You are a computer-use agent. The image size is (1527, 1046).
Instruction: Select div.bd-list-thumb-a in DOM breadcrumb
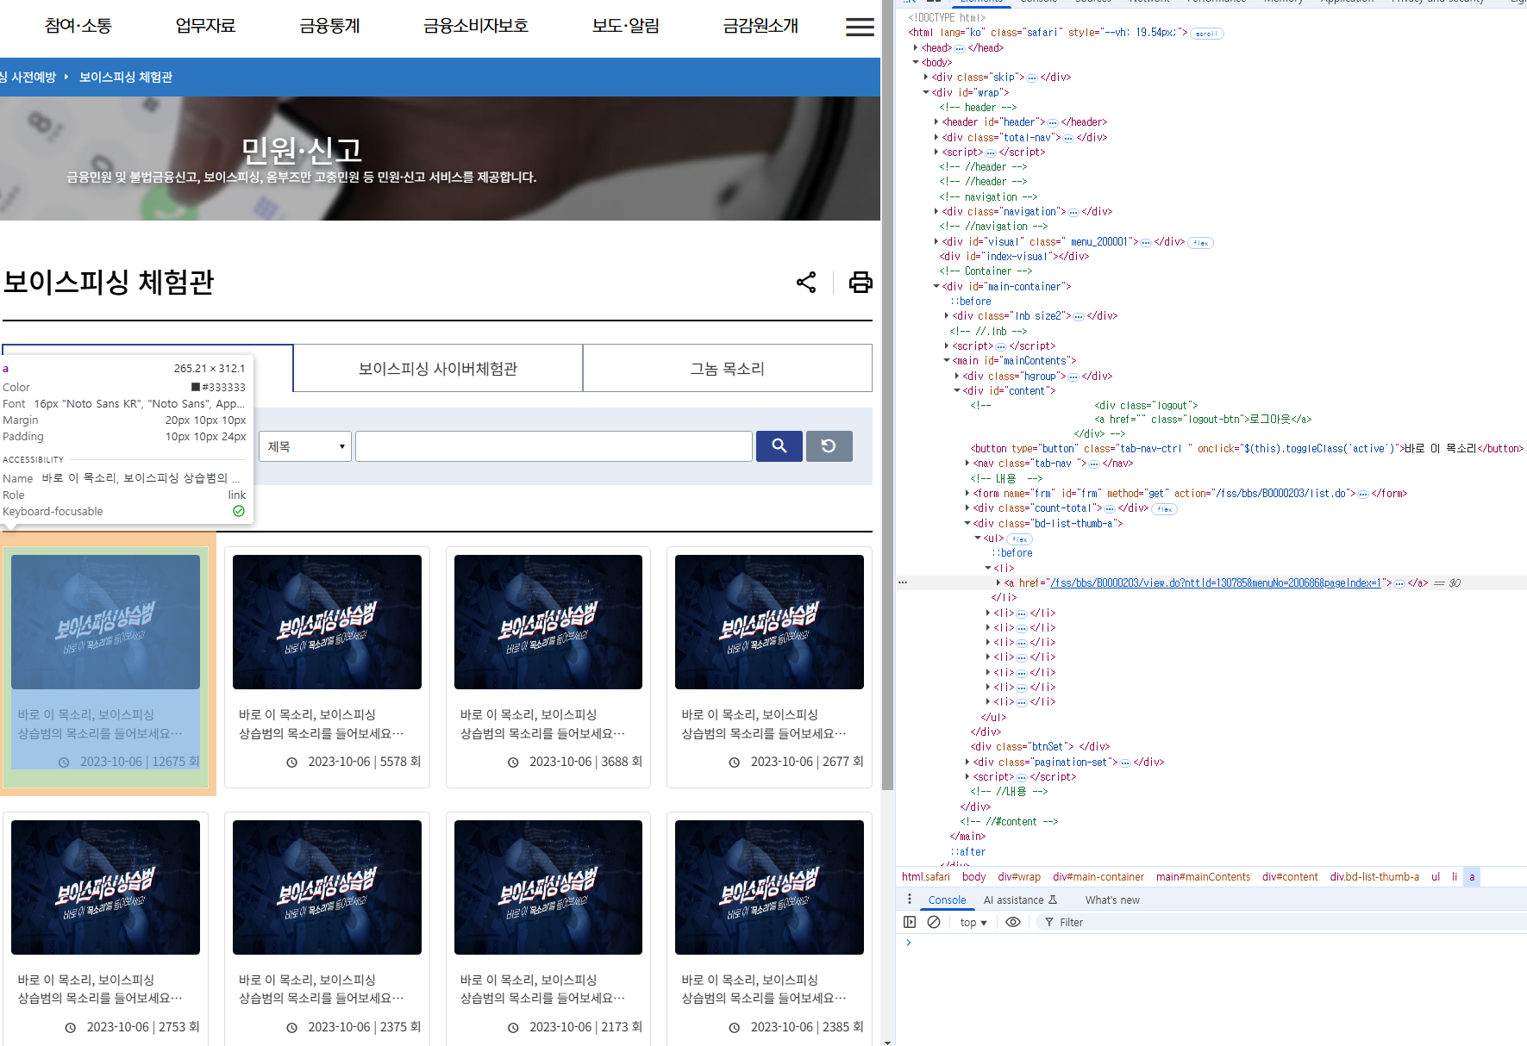tap(1374, 876)
